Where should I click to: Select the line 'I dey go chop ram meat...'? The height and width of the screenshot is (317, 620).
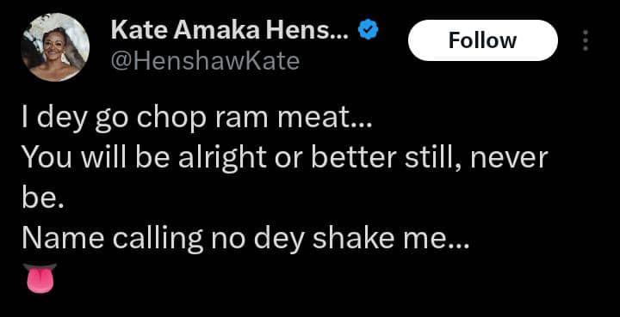click(197, 120)
